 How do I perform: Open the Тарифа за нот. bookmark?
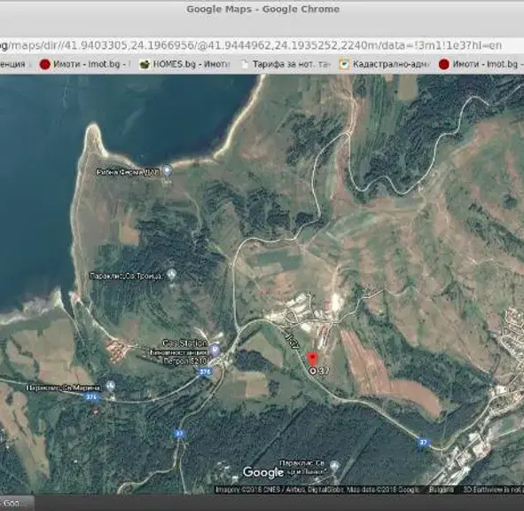click(285, 64)
